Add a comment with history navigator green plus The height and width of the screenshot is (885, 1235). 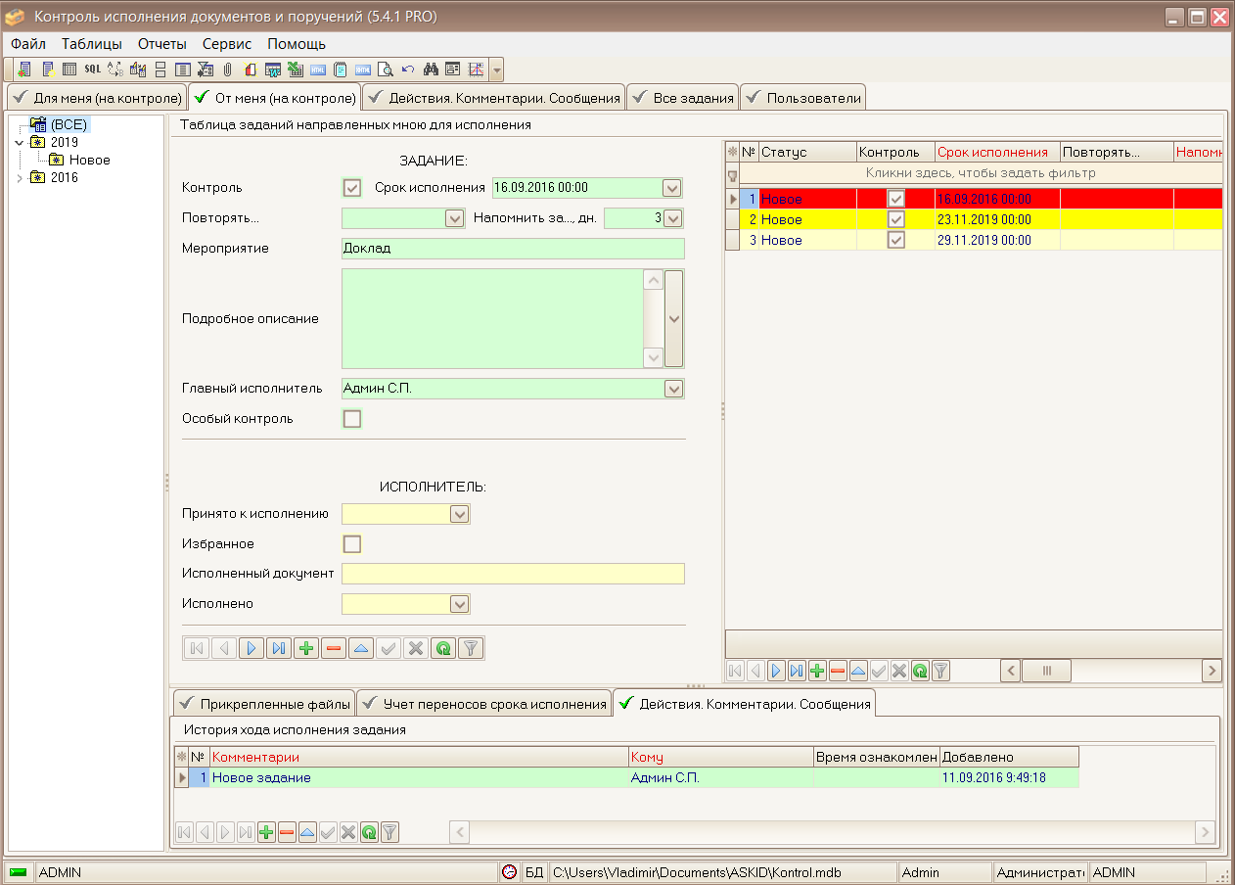(x=266, y=832)
